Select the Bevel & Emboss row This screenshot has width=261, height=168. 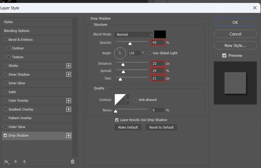(x=37, y=40)
